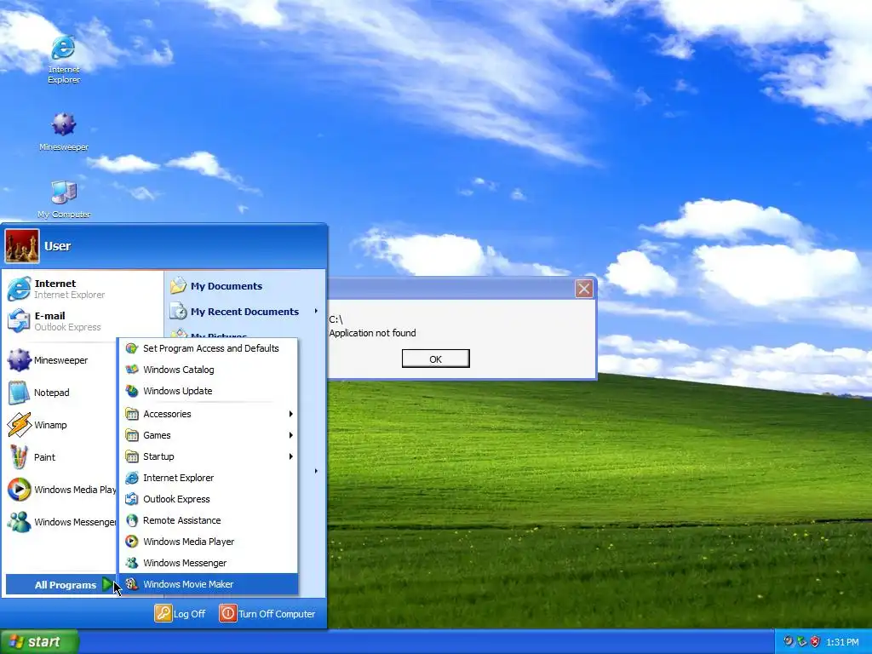
Task: Launch Windows Movie Maker
Action: click(x=209, y=584)
